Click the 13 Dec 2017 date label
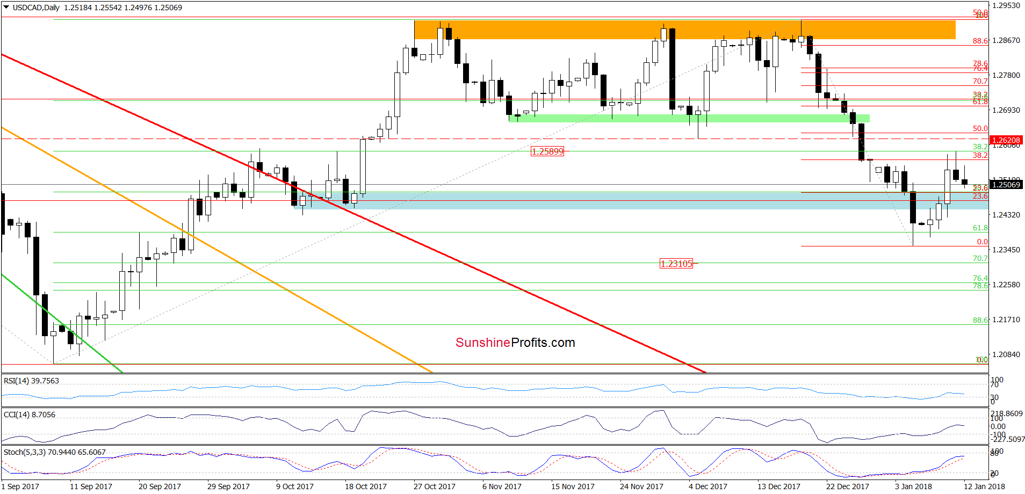The width and height of the screenshot is (1025, 494). click(x=779, y=486)
